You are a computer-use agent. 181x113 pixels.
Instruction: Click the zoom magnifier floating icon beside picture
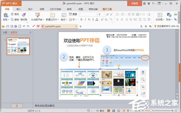pyautogui.click(x=143, y=80)
